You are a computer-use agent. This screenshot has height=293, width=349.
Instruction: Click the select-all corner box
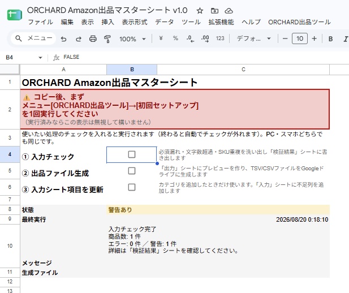pyautogui.click(x=10, y=70)
